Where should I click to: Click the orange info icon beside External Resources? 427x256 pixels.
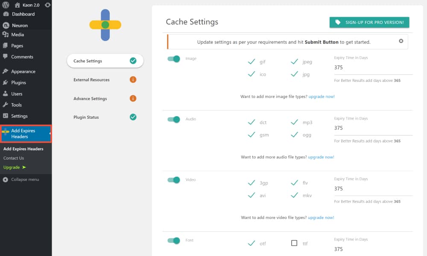pyautogui.click(x=133, y=79)
